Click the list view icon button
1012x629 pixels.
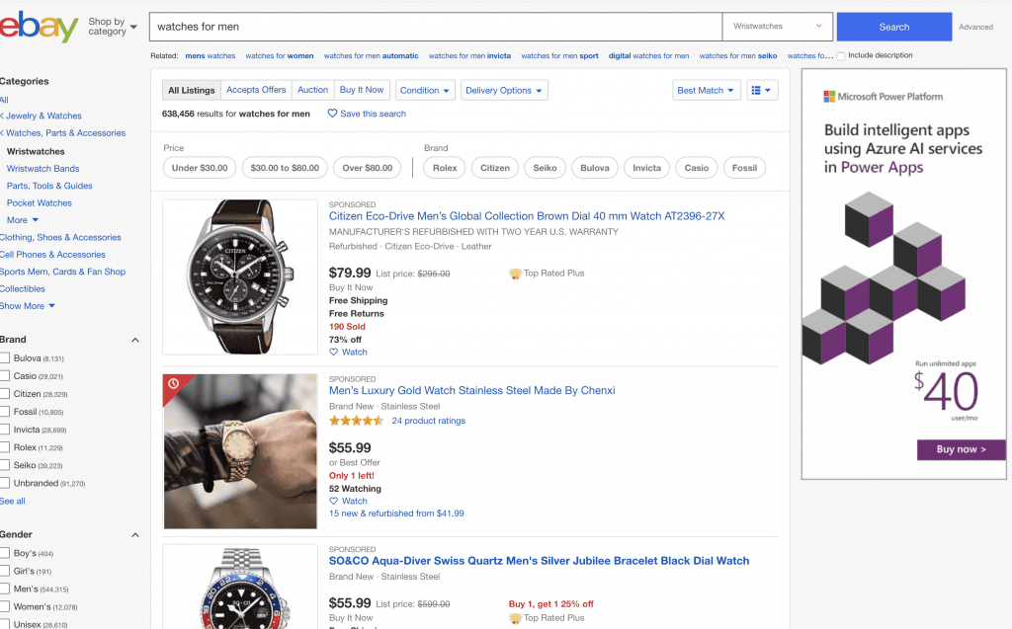pos(762,90)
